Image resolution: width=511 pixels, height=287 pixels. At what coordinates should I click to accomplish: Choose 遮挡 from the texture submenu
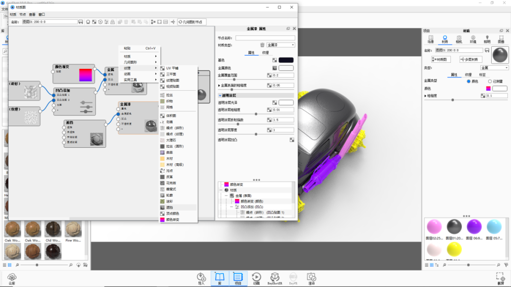point(178,207)
